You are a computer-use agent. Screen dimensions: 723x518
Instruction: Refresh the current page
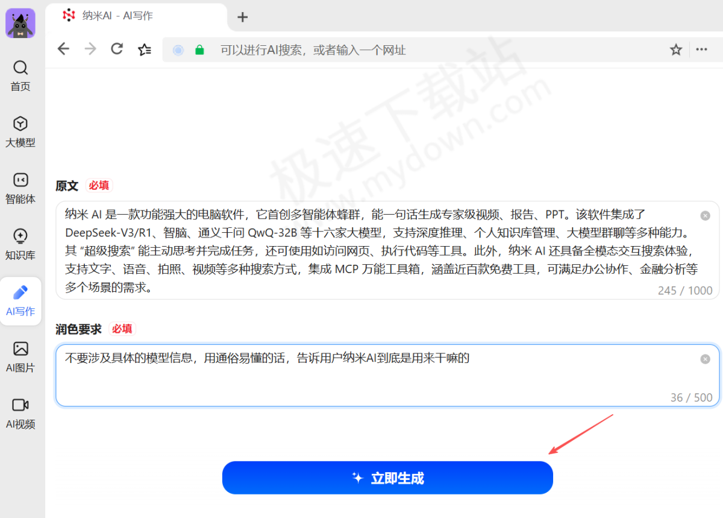coord(117,49)
